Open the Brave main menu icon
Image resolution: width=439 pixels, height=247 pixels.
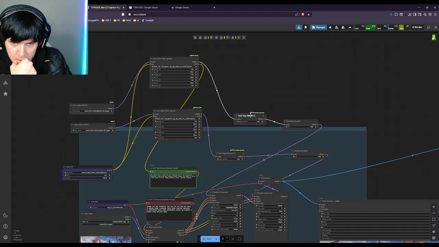tap(435, 14)
